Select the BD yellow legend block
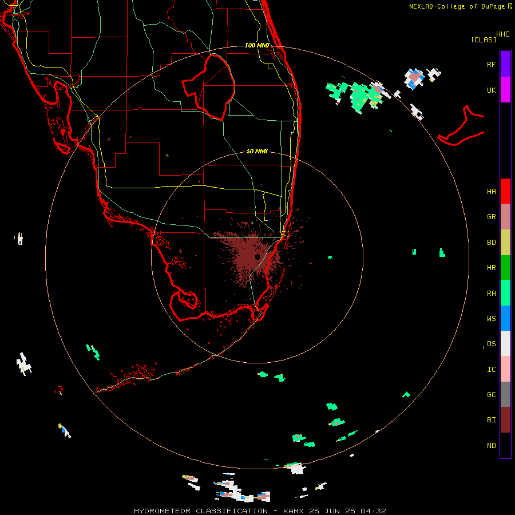 point(505,243)
